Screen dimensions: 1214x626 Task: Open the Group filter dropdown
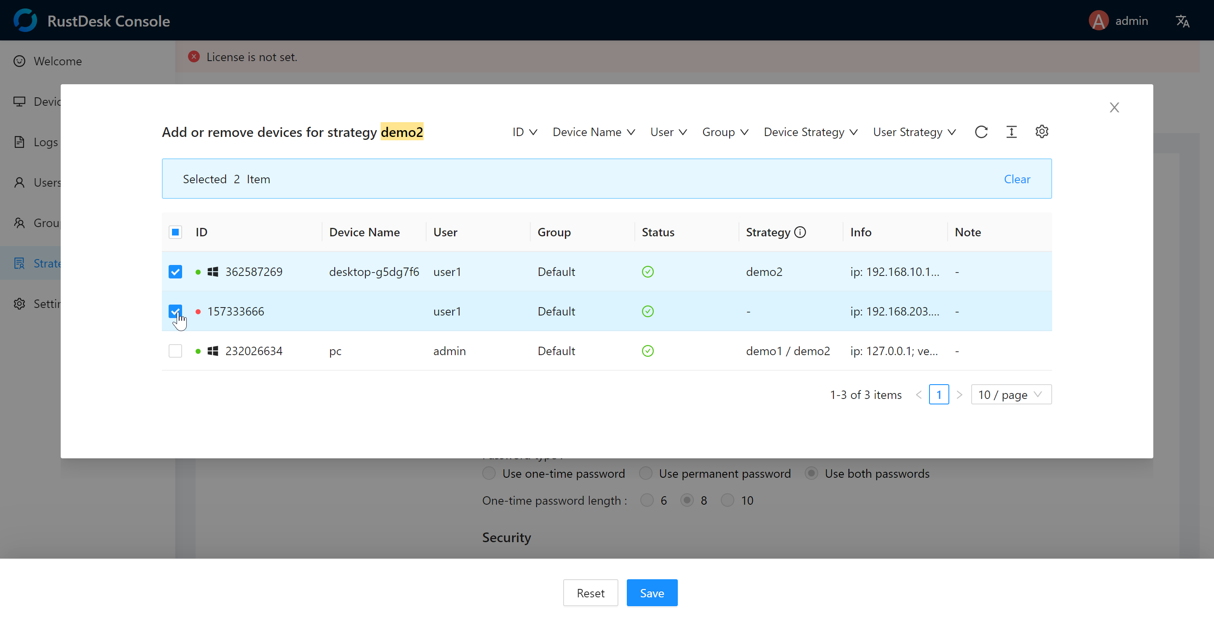[725, 132]
